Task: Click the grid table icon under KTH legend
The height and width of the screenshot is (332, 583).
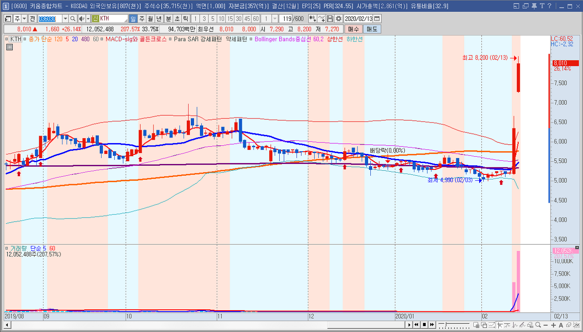Action: point(10,46)
